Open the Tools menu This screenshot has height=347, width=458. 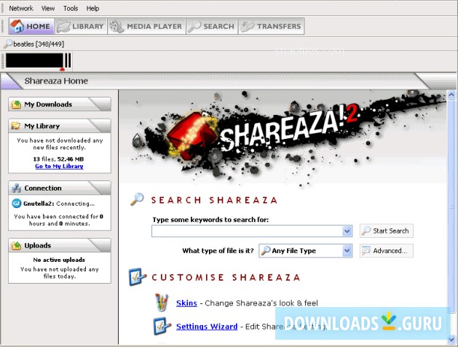[x=71, y=9]
